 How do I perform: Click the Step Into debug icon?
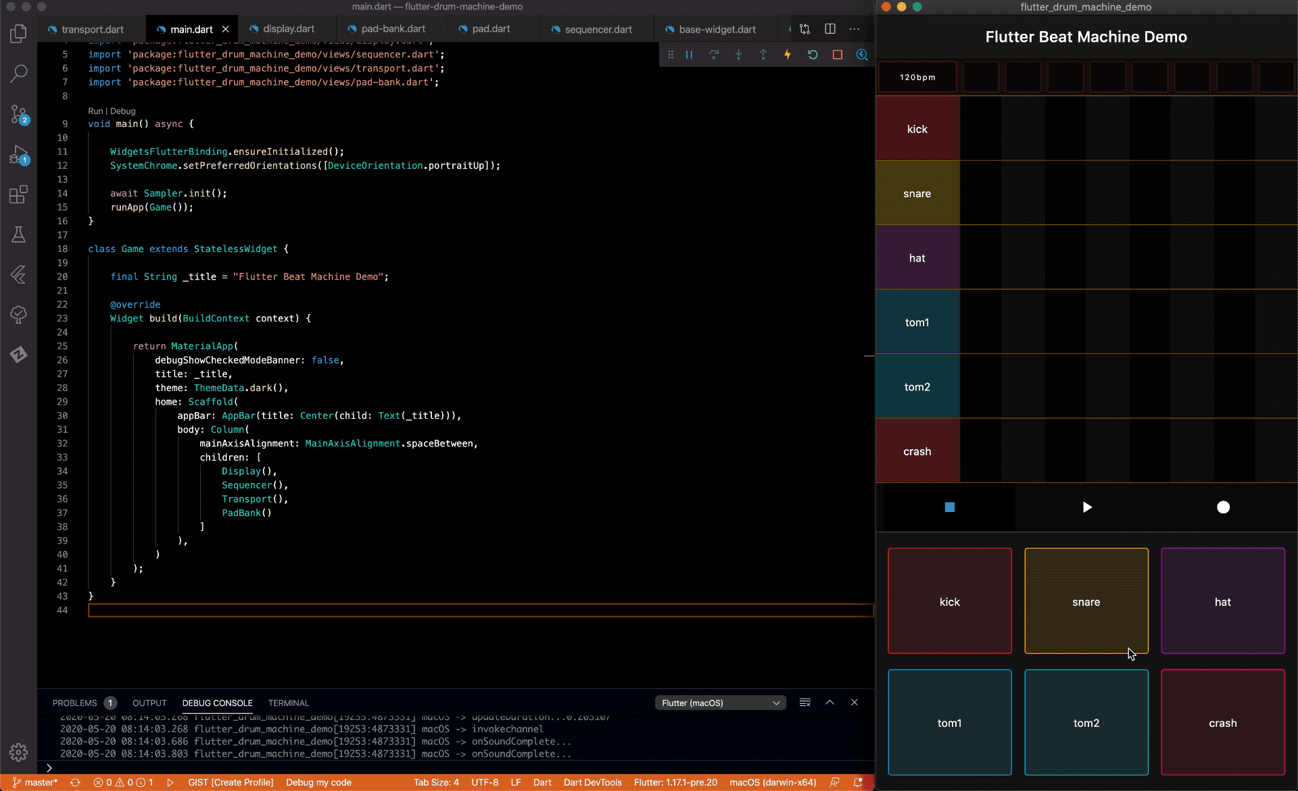pyautogui.click(x=738, y=55)
